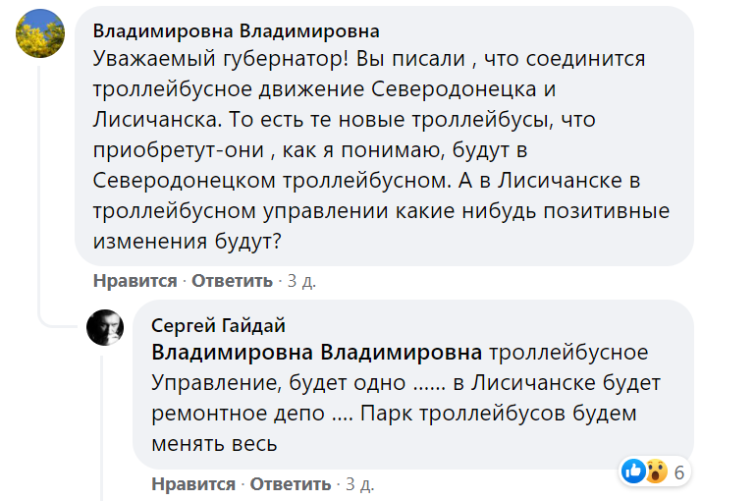Screen dimensions: 755x501
Task: Show who reacted via the count 6
Action: click(x=678, y=473)
